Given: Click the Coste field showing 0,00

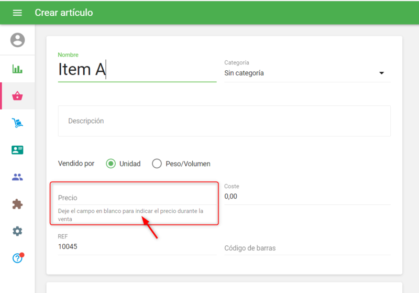Looking at the screenshot, I should (306, 196).
